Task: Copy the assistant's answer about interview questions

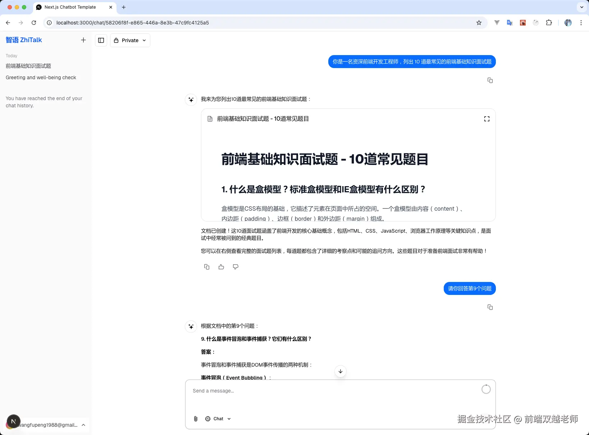Action: [206, 266]
